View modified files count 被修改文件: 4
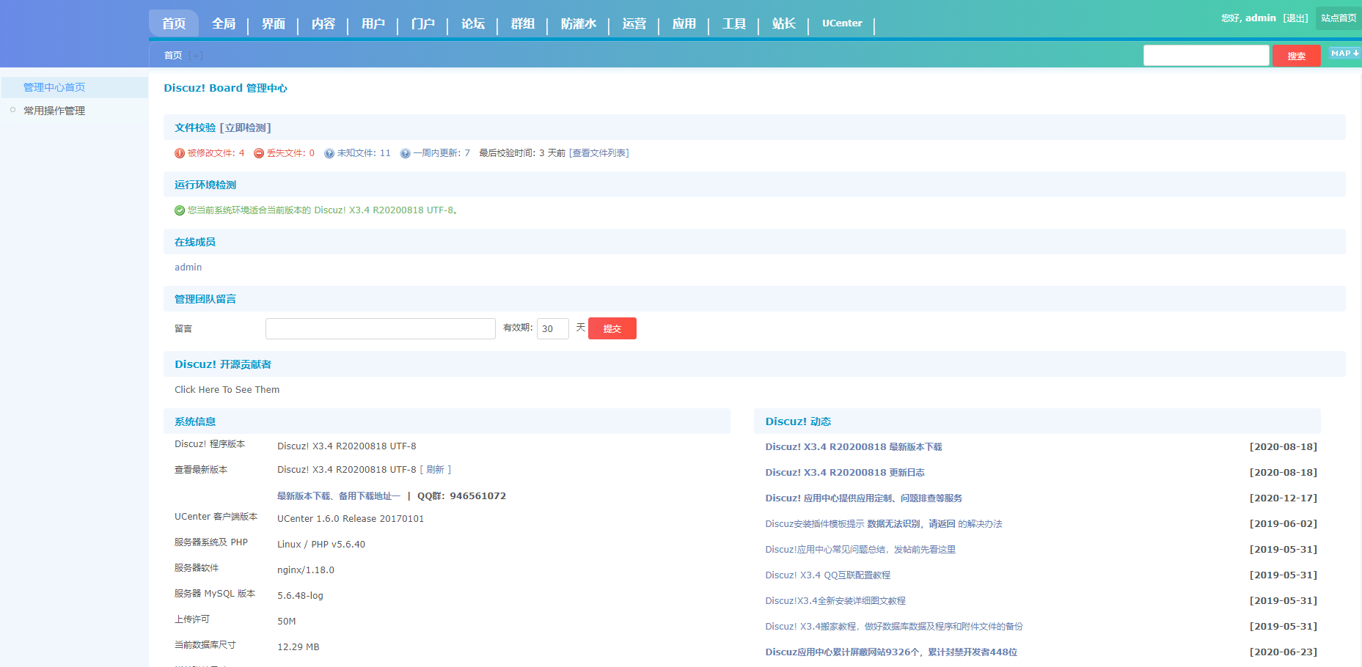Viewport: 1362px width, 667px height. click(216, 153)
